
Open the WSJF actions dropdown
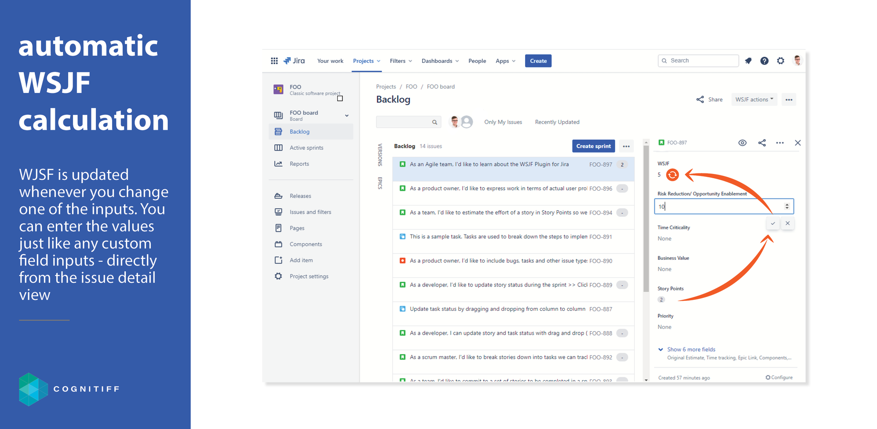coord(754,100)
